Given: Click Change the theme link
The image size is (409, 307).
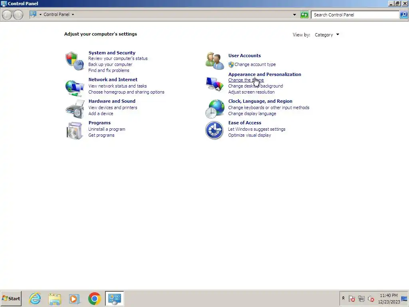Looking at the screenshot, I should pyautogui.click(x=246, y=80).
